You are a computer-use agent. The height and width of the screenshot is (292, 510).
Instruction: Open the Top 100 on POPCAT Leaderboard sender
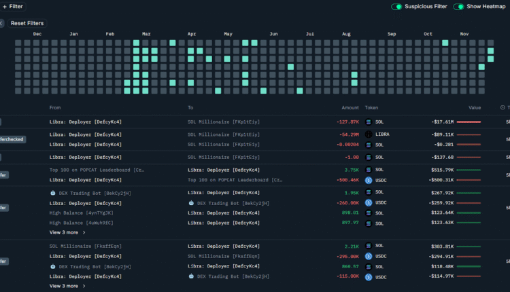click(97, 170)
